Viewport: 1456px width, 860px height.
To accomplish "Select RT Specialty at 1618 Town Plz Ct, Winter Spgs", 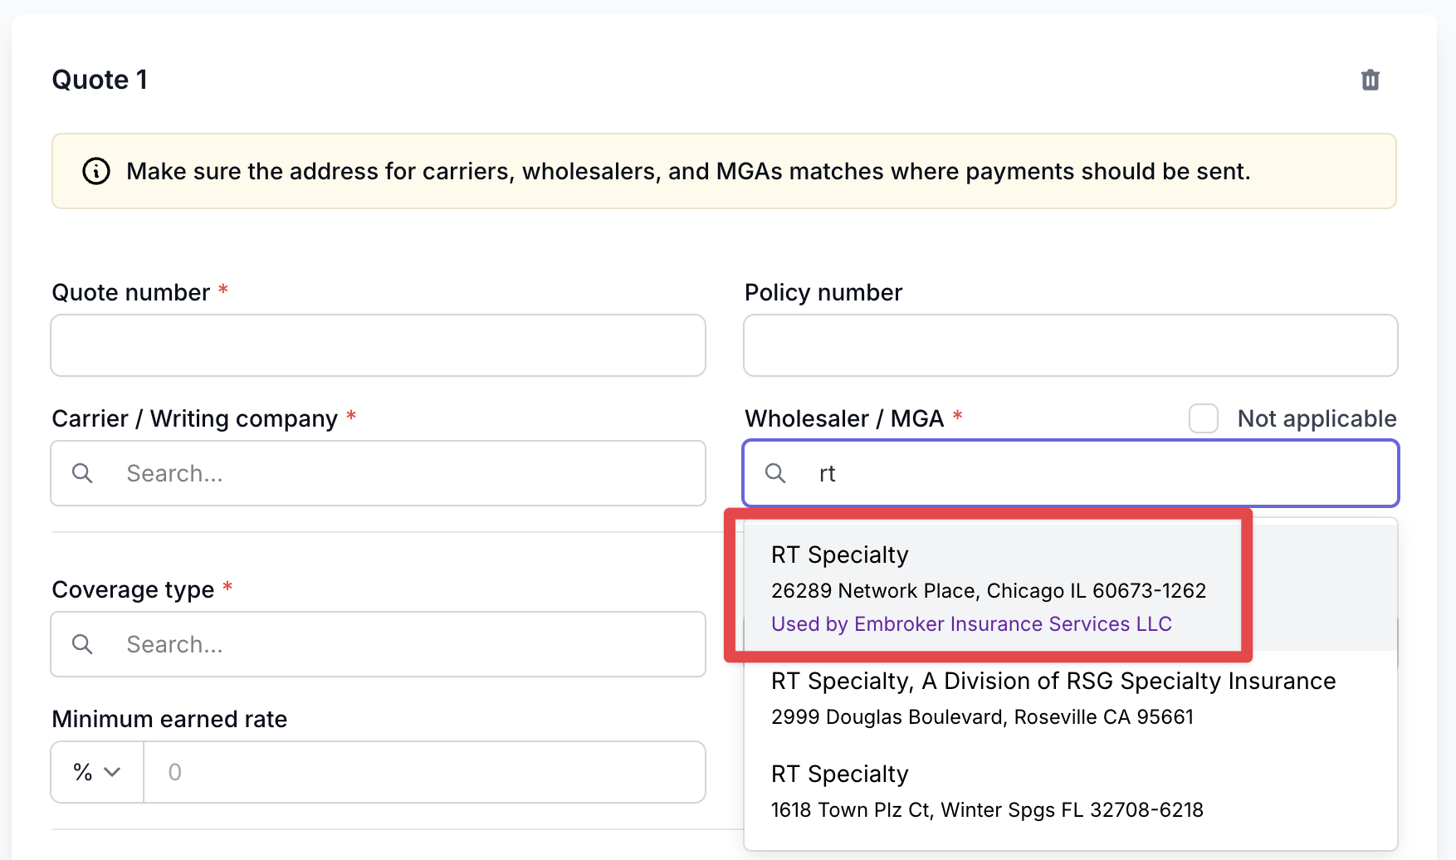I will (x=1071, y=790).
